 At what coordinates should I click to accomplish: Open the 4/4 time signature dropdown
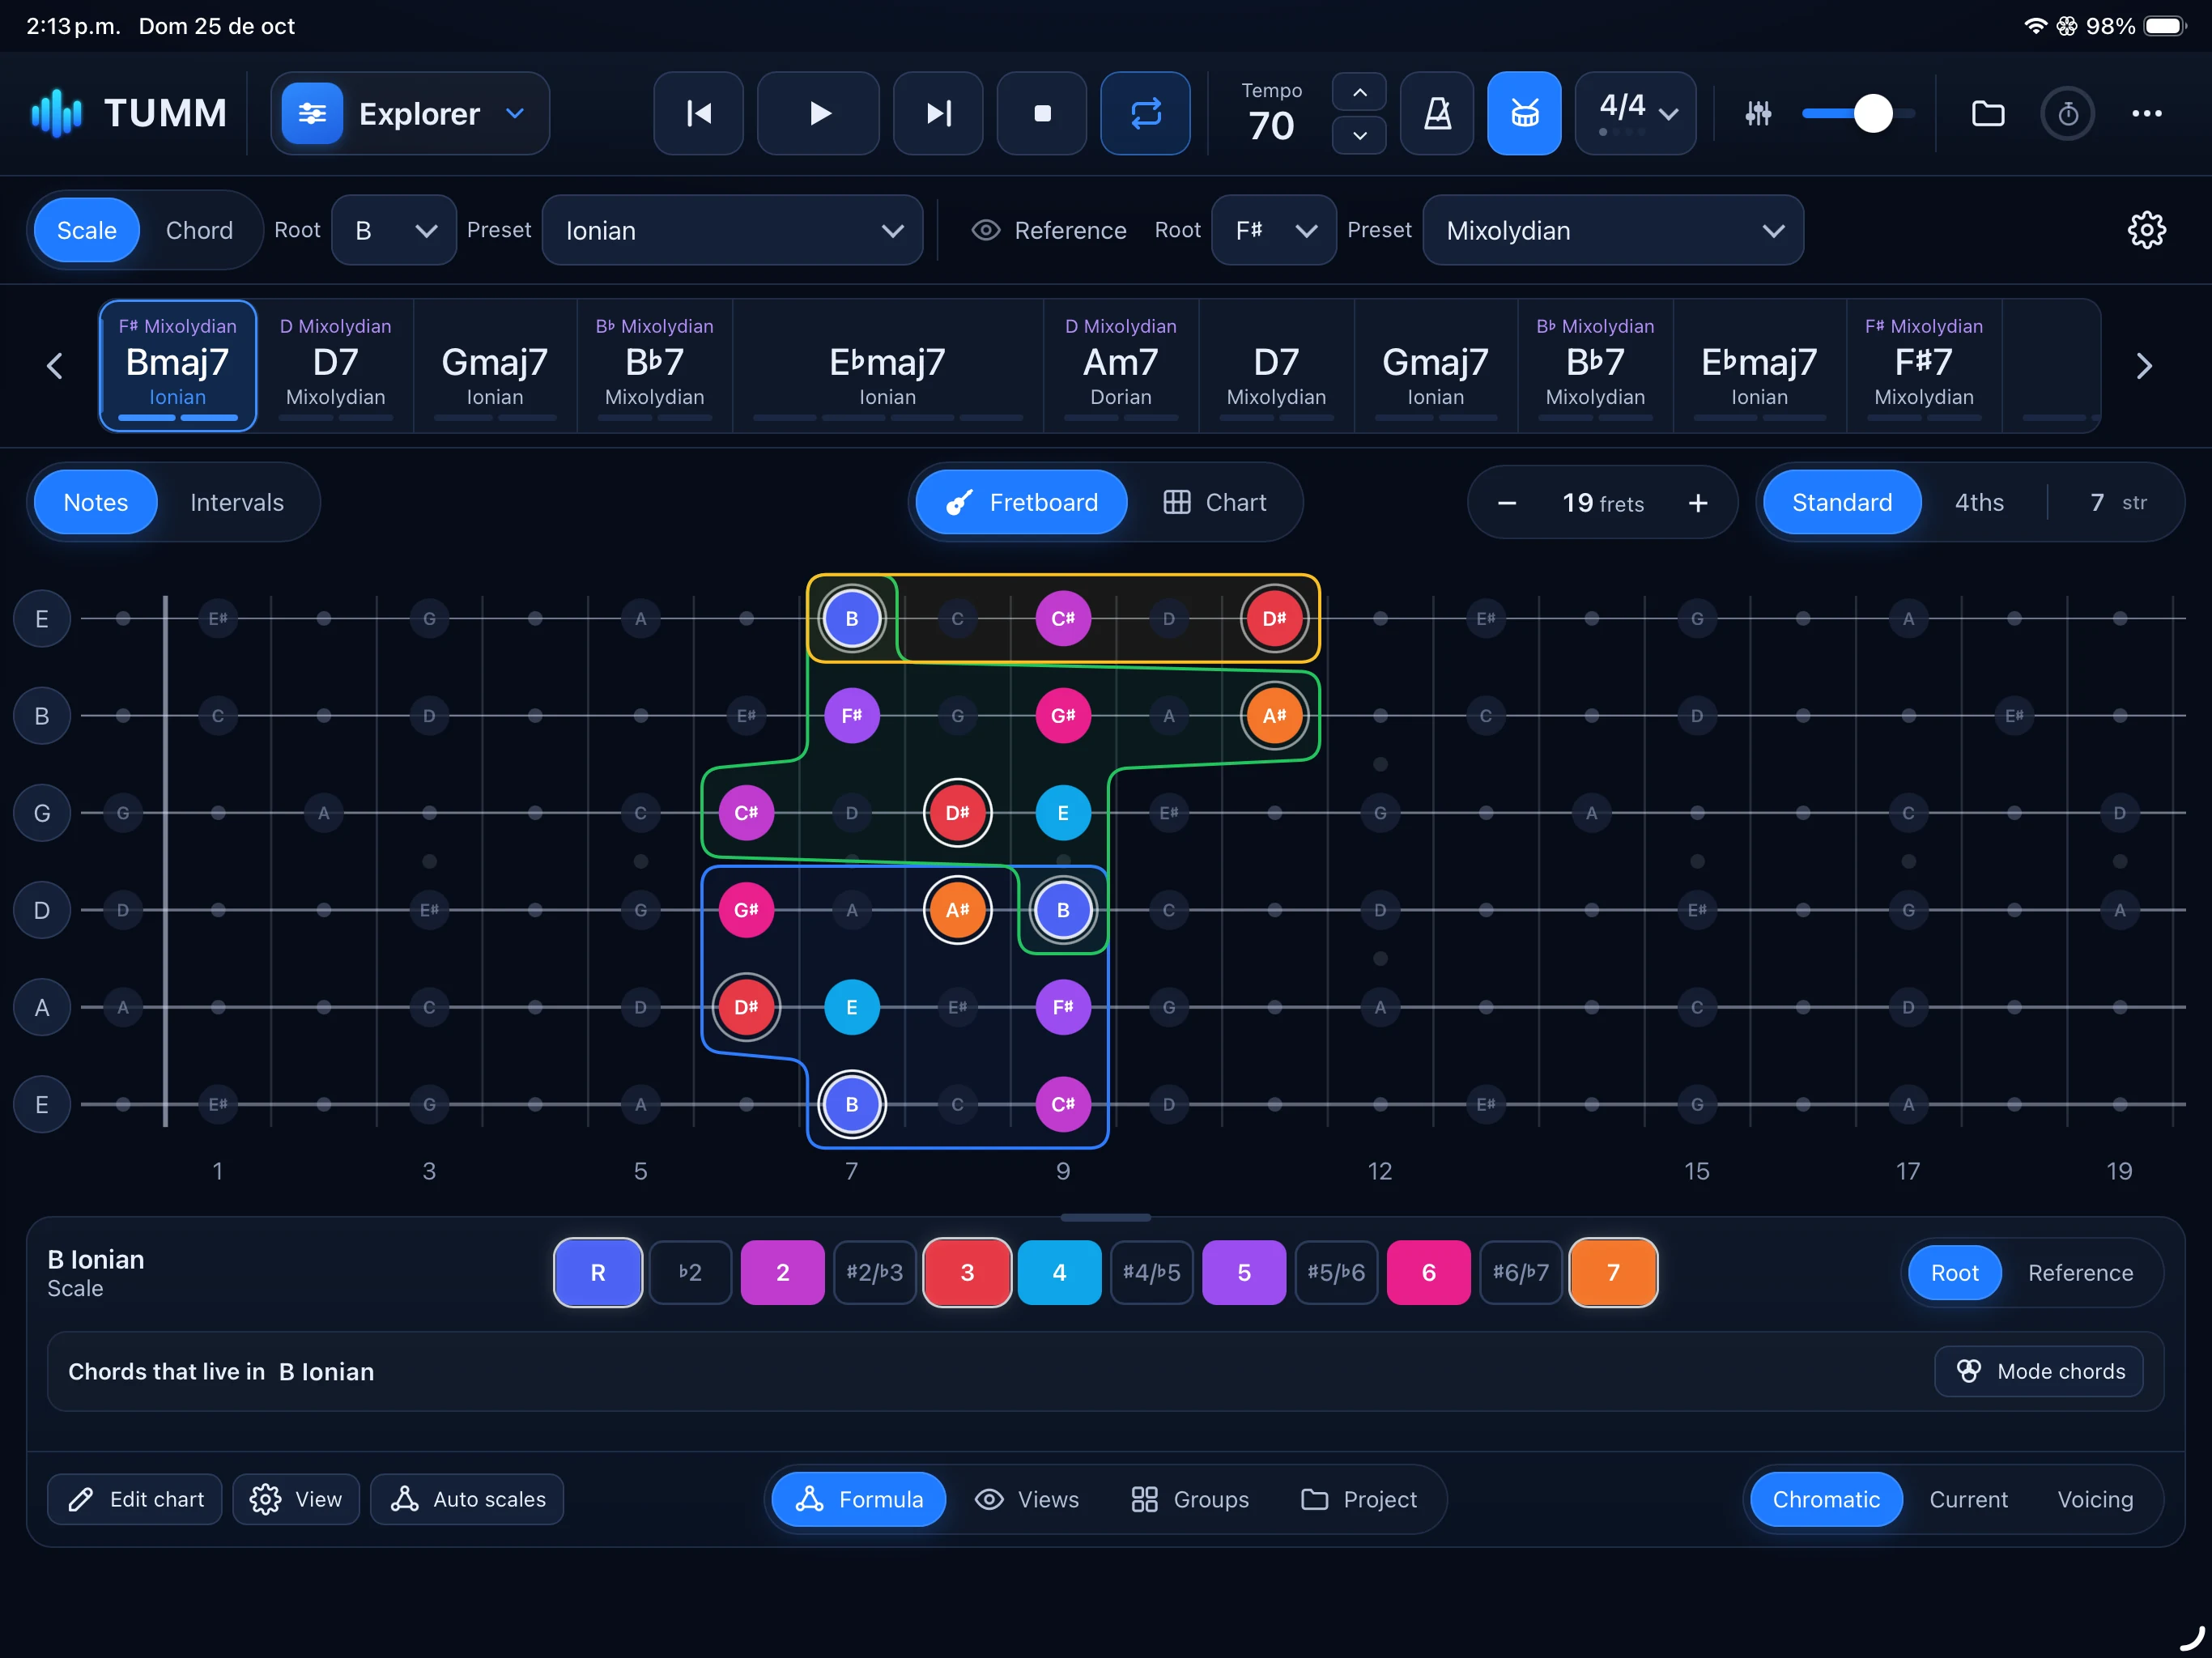click(x=1635, y=113)
